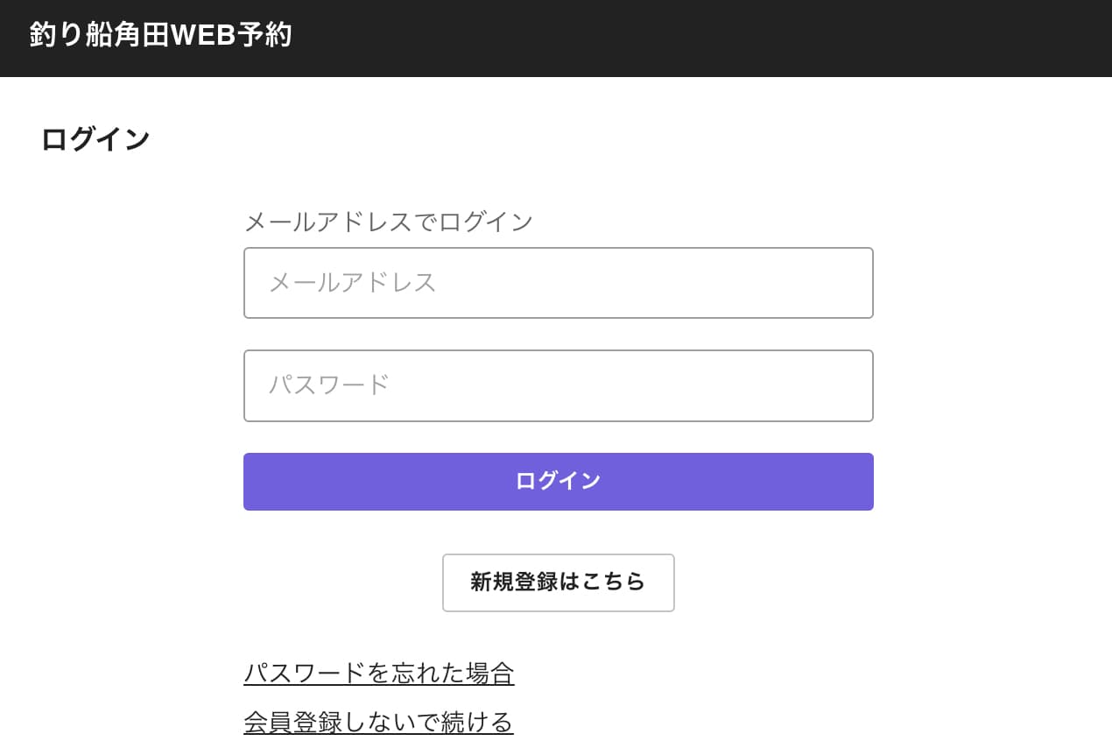
Task: Open the forgot password page
Action: (378, 674)
